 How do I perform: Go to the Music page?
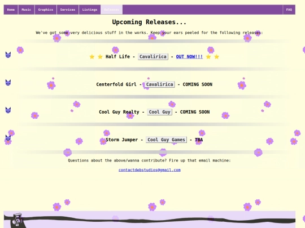pos(26,10)
